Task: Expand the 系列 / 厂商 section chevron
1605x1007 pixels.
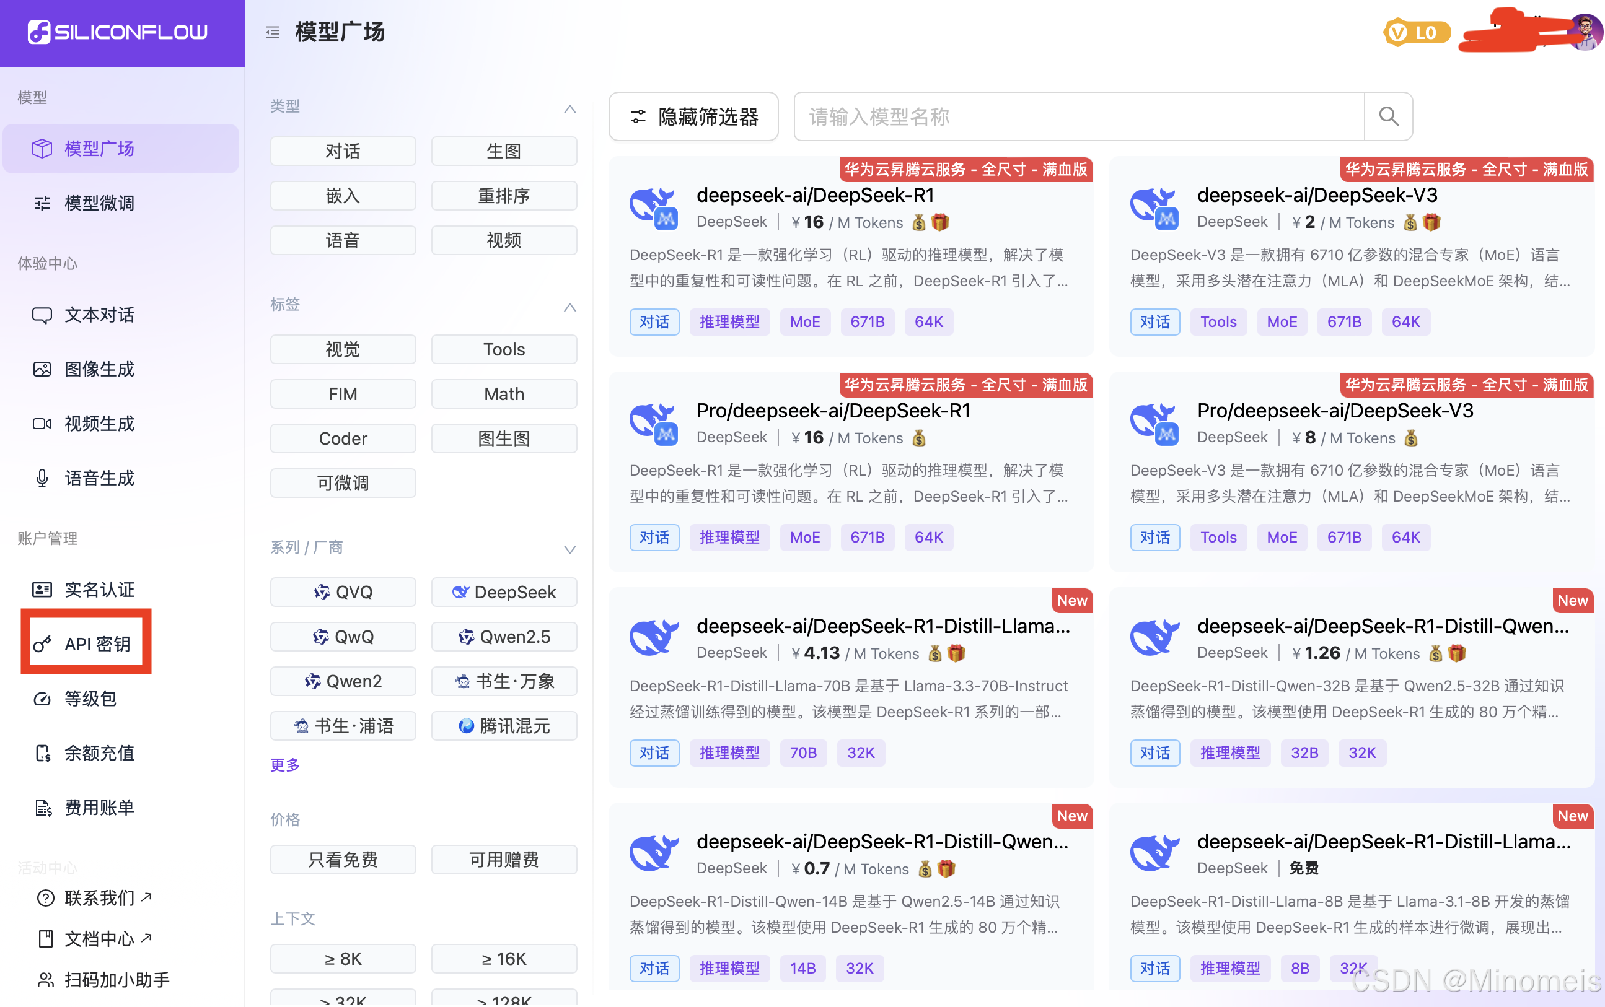Action: tap(569, 549)
